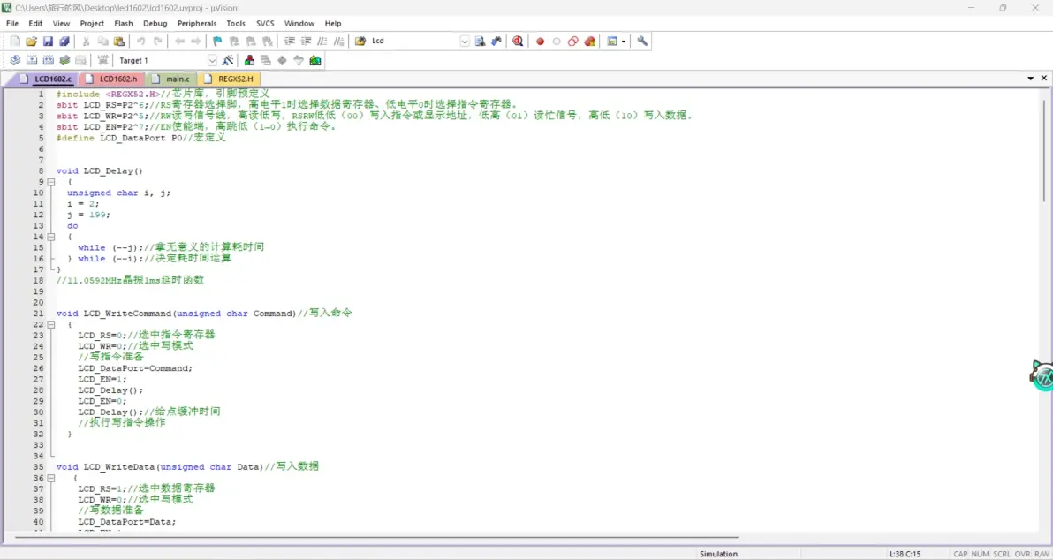The width and height of the screenshot is (1053, 560).
Task: Save the current file via toolbar
Action: click(x=48, y=41)
